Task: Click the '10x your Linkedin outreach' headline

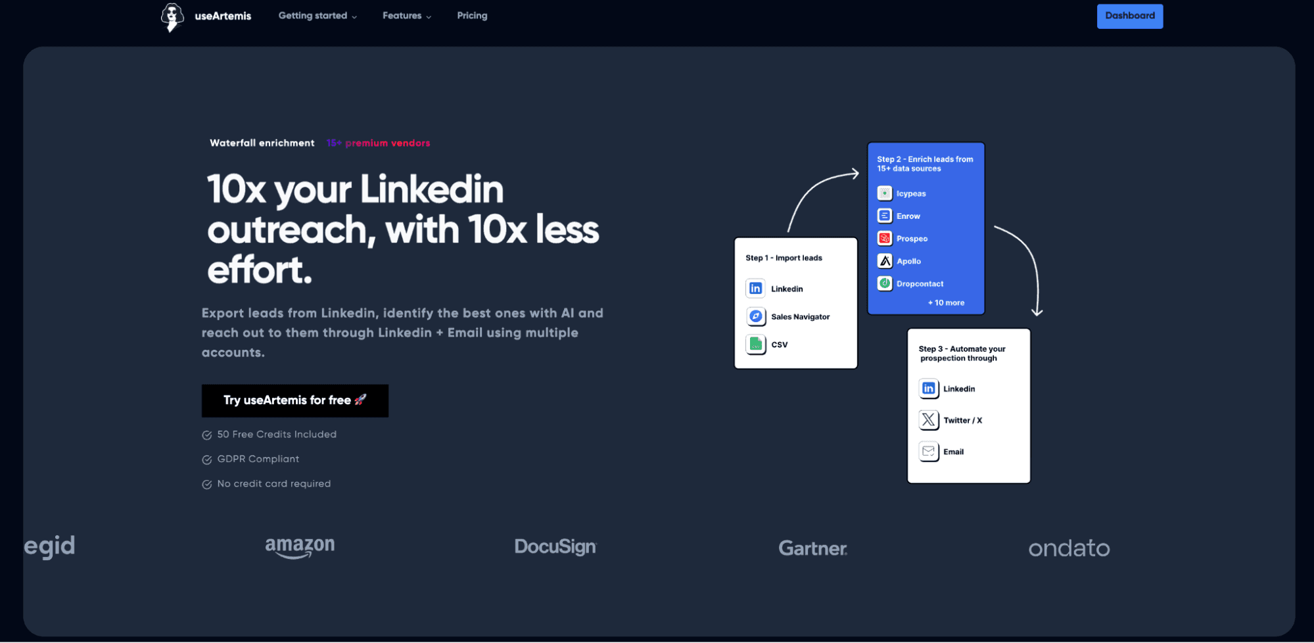Action: (403, 229)
